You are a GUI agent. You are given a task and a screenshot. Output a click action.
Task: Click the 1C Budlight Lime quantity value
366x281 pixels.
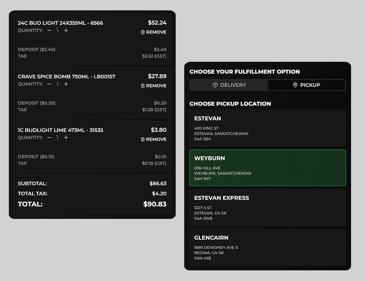coord(57,138)
